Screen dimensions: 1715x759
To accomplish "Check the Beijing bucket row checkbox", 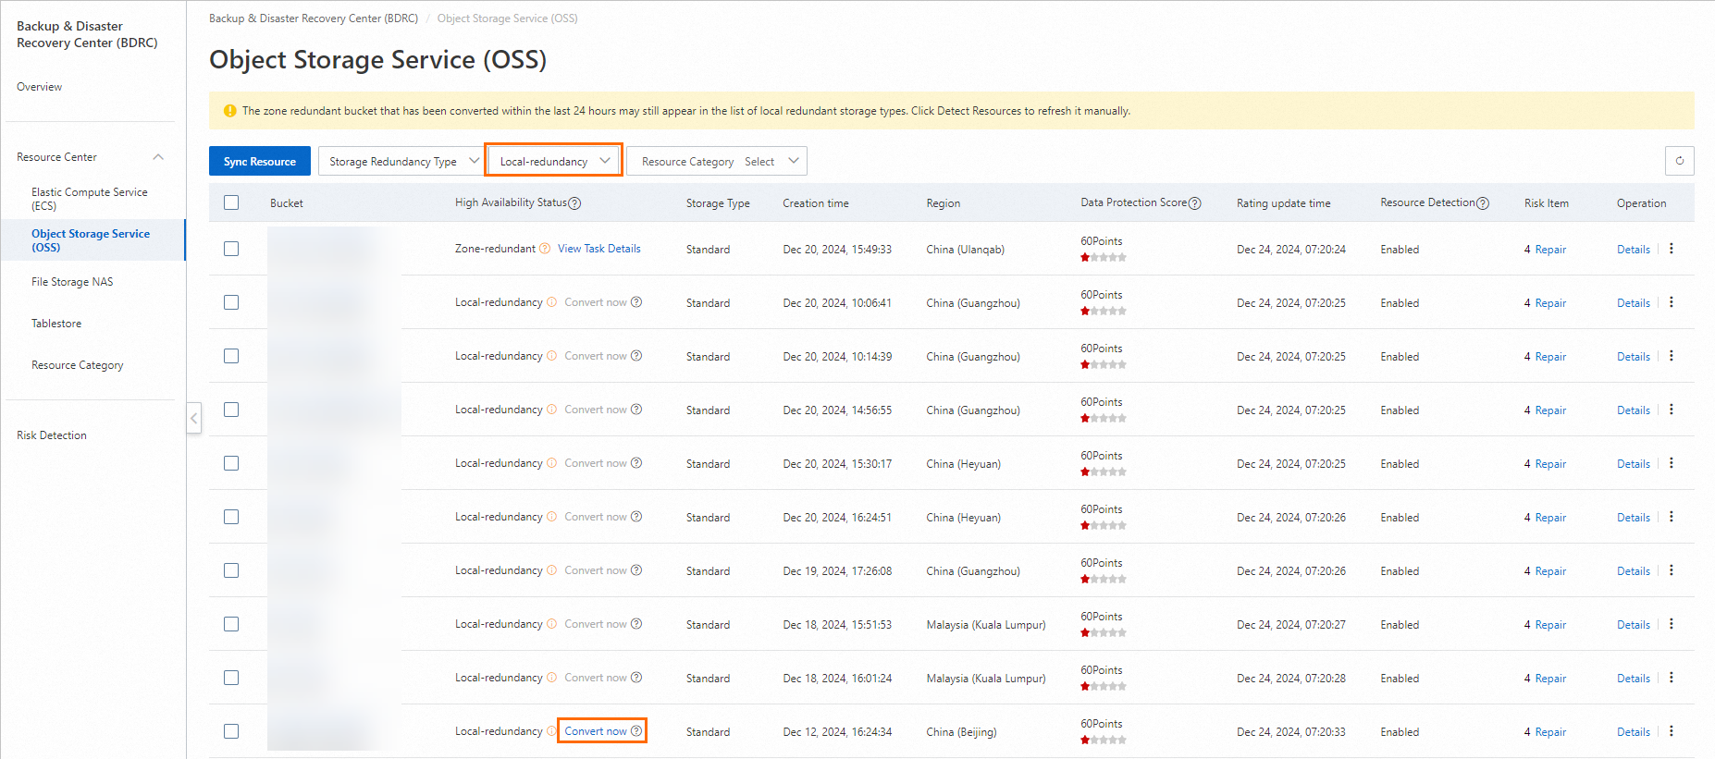I will (231, 731).
